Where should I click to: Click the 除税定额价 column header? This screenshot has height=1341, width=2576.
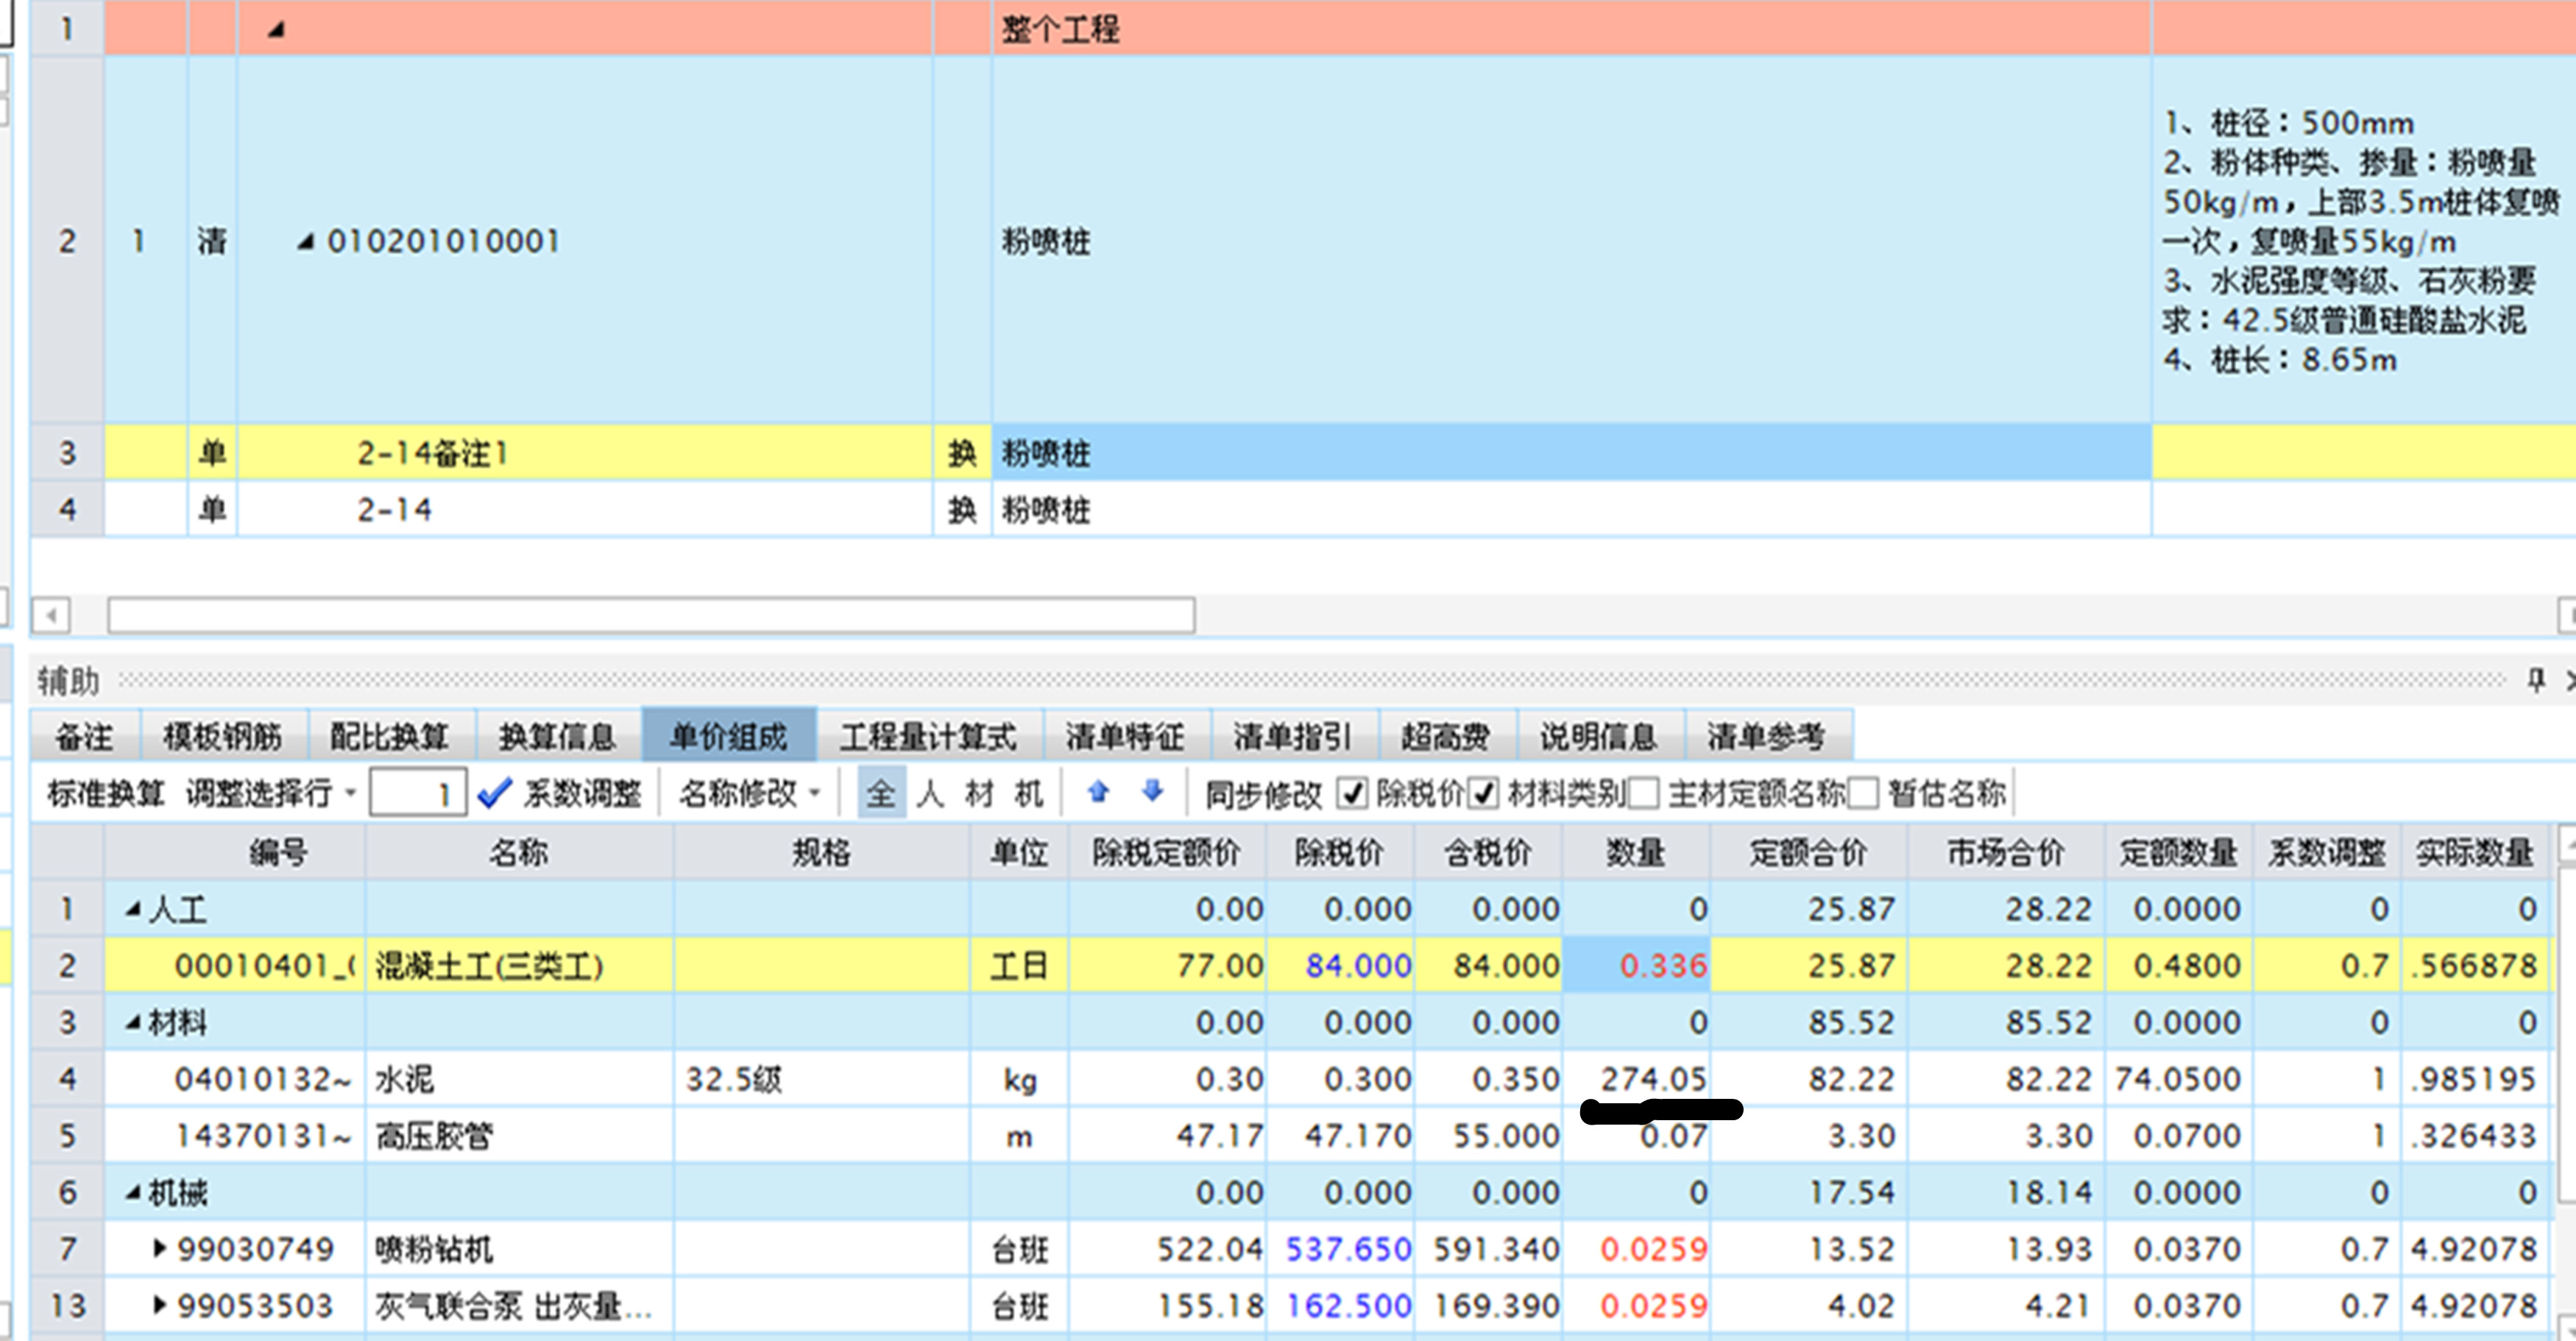pos(1167,853)
